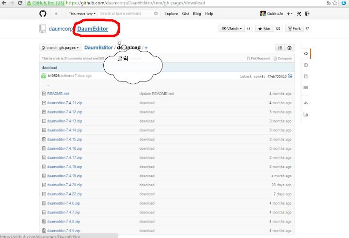Open daumeditor-7.4.7.zip
Image resolution: width=349 pixels, height=238 pixels.
pos(63,212)
